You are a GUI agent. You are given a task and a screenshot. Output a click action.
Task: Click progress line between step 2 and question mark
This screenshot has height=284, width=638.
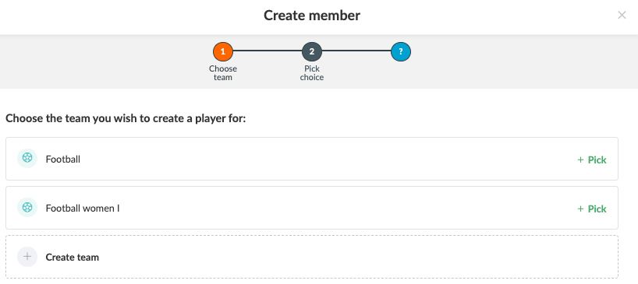356,51
